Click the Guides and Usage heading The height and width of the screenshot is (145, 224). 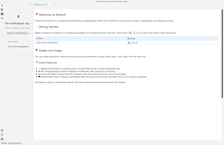click(50, 50)
